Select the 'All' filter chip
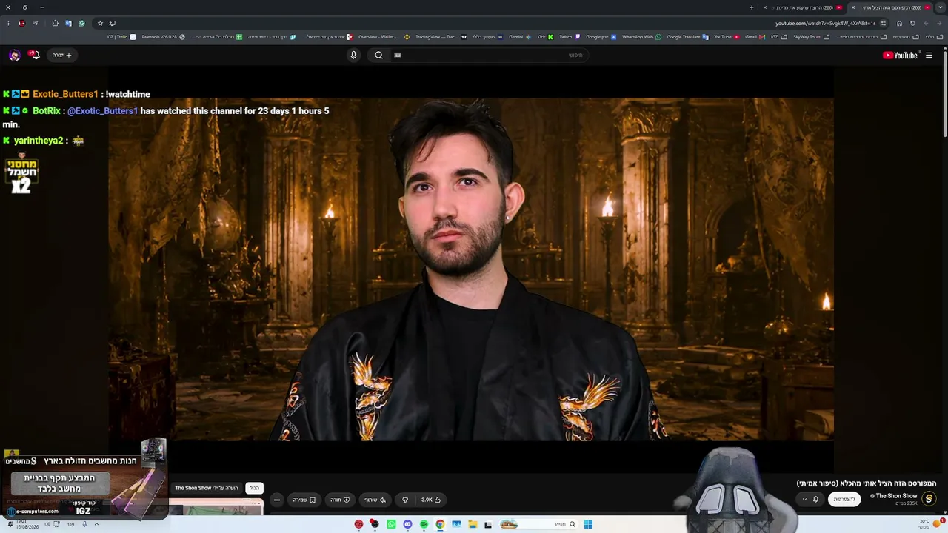Screen dimensions: 948x533 (x=254, y=488)
